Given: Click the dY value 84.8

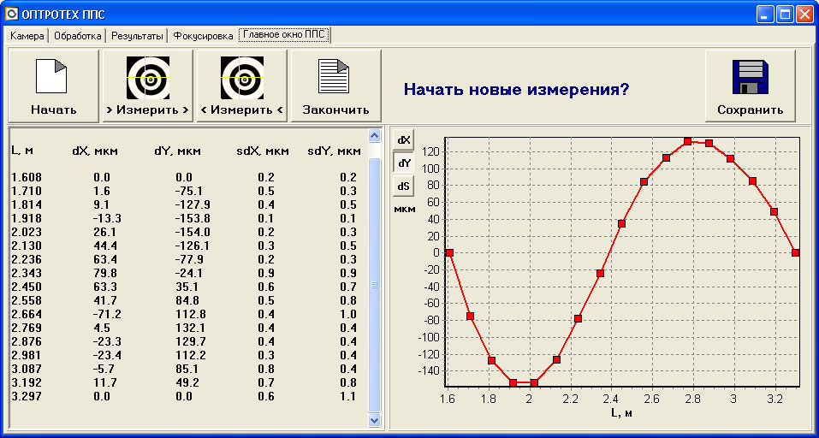Looking at the screenshot, I should [189, 301].
